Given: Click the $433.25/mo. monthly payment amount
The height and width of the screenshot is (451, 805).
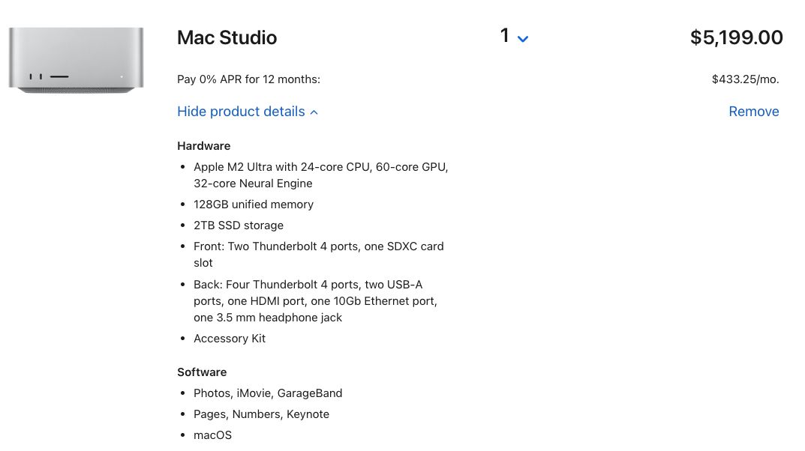Looking at the screenshot, I should pos(745,79).
